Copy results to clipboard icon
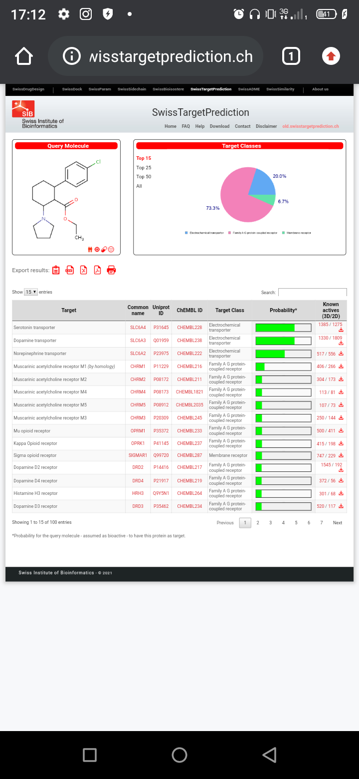This screenshot has height=779, width=359. 56,270
